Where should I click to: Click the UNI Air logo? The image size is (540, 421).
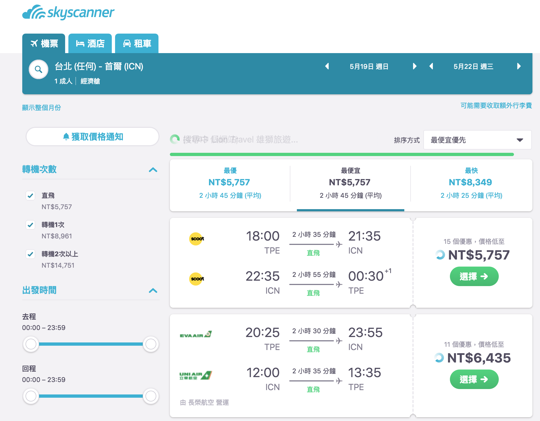click(x=196, y=375)
